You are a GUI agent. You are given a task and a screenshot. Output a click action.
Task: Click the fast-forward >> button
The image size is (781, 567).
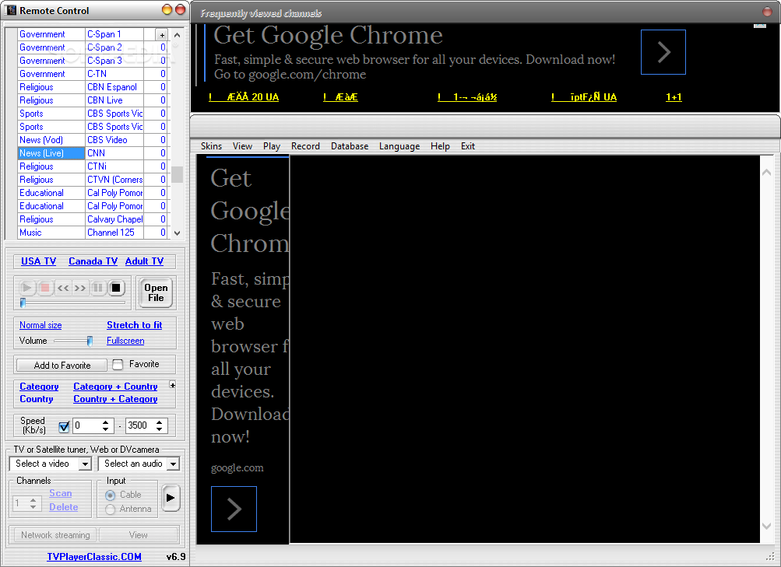(80, 288)
